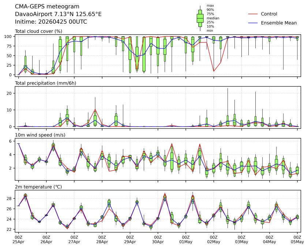Select the Total precipitation panel title
308x248 pixels.
tap(43, 83)
